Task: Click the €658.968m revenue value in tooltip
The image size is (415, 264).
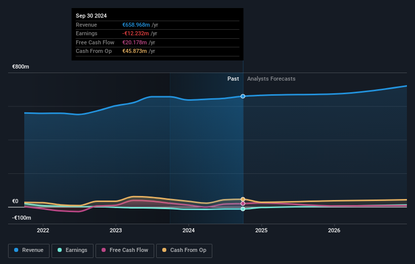Action: (x=136, y=25)
